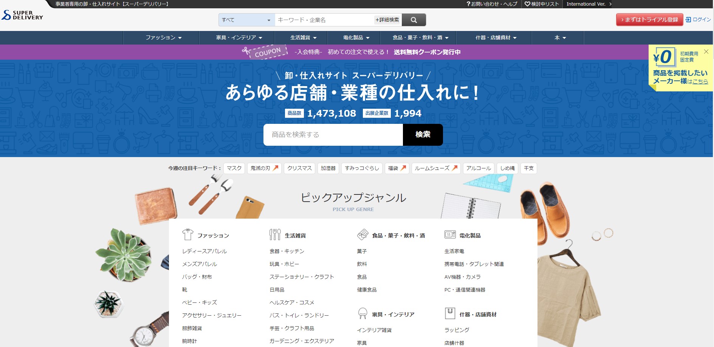This screenshot has height=347, width=714.
Task: Expand the 電化製品 navigation menu
Action: (356, 38)
